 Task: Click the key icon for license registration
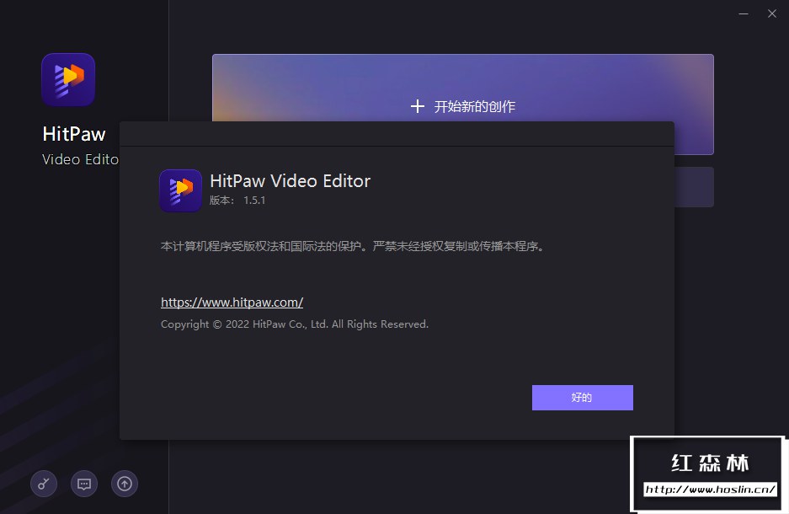click(x=44, y=484)
